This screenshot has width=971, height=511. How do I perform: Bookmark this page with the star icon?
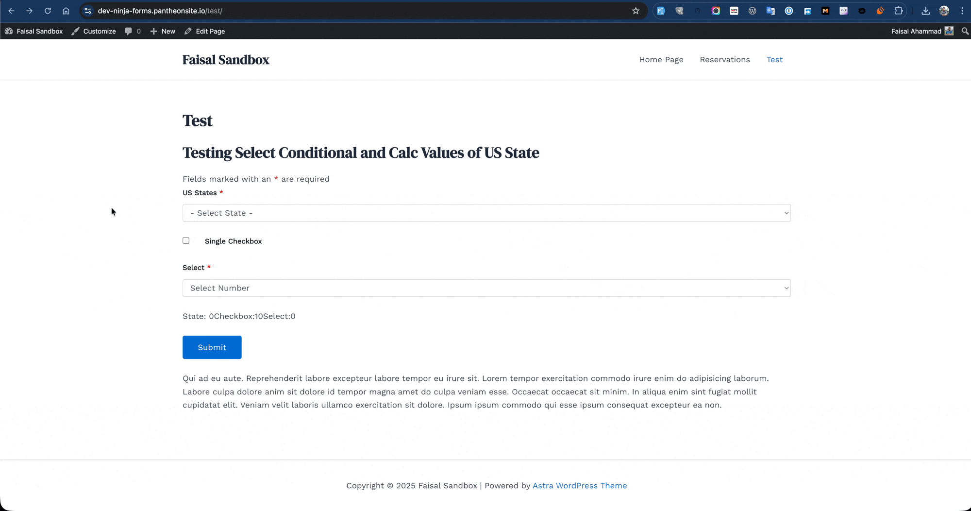[636, 11]
